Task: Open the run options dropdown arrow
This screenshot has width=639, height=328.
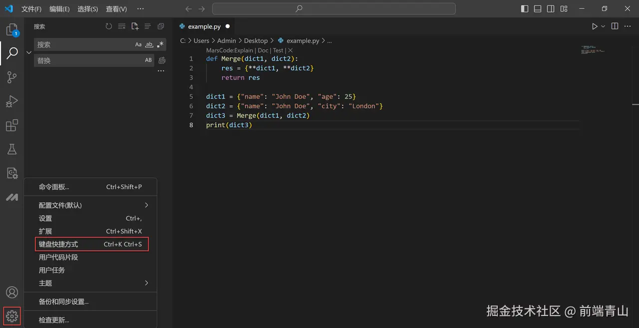Action: click(603, 26)
